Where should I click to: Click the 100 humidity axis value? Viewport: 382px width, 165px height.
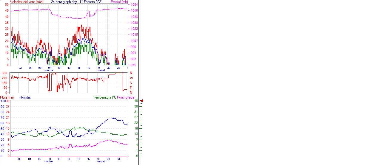coord(3,101)
